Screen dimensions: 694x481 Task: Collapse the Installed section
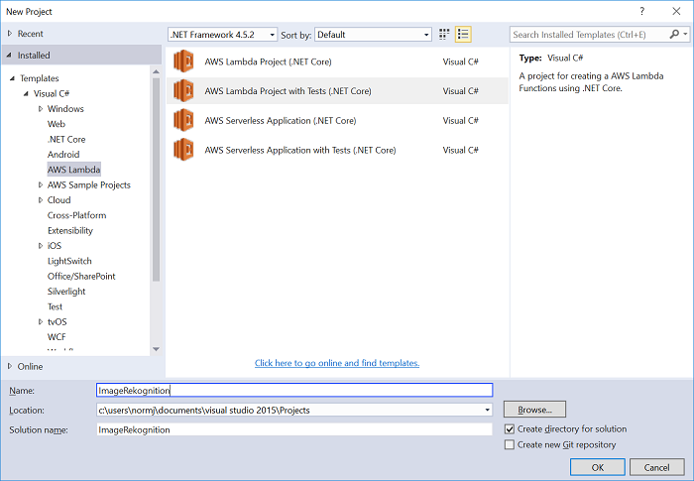pos(9,55)
